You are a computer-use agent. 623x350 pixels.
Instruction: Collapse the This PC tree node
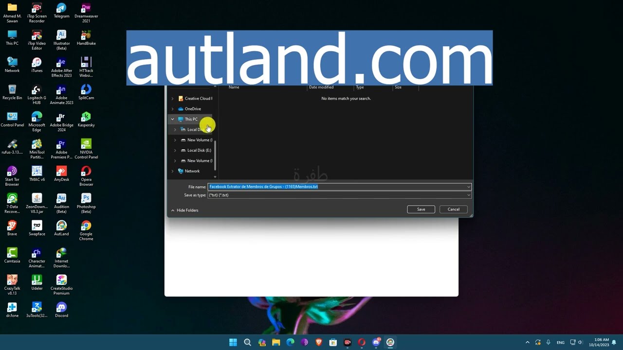click(172, 119)
